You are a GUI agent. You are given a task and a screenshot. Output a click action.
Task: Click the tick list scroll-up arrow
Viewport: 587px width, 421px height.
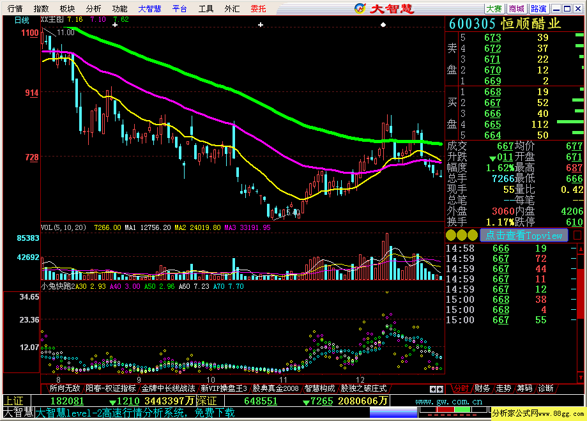581,249
